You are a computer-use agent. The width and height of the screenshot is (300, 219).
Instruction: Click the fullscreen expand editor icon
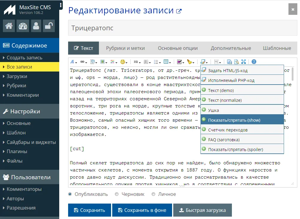(244, 62)
